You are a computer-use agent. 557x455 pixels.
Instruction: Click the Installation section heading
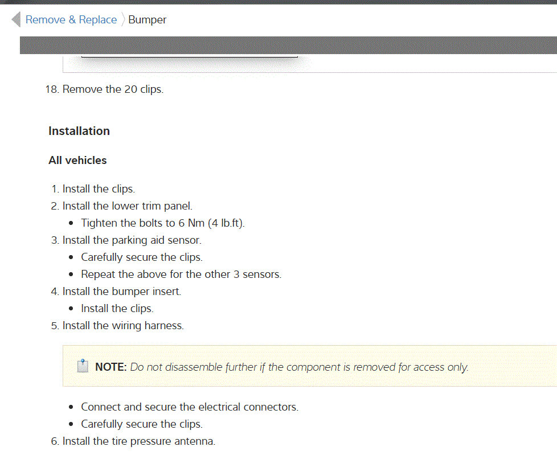(79, 131)
